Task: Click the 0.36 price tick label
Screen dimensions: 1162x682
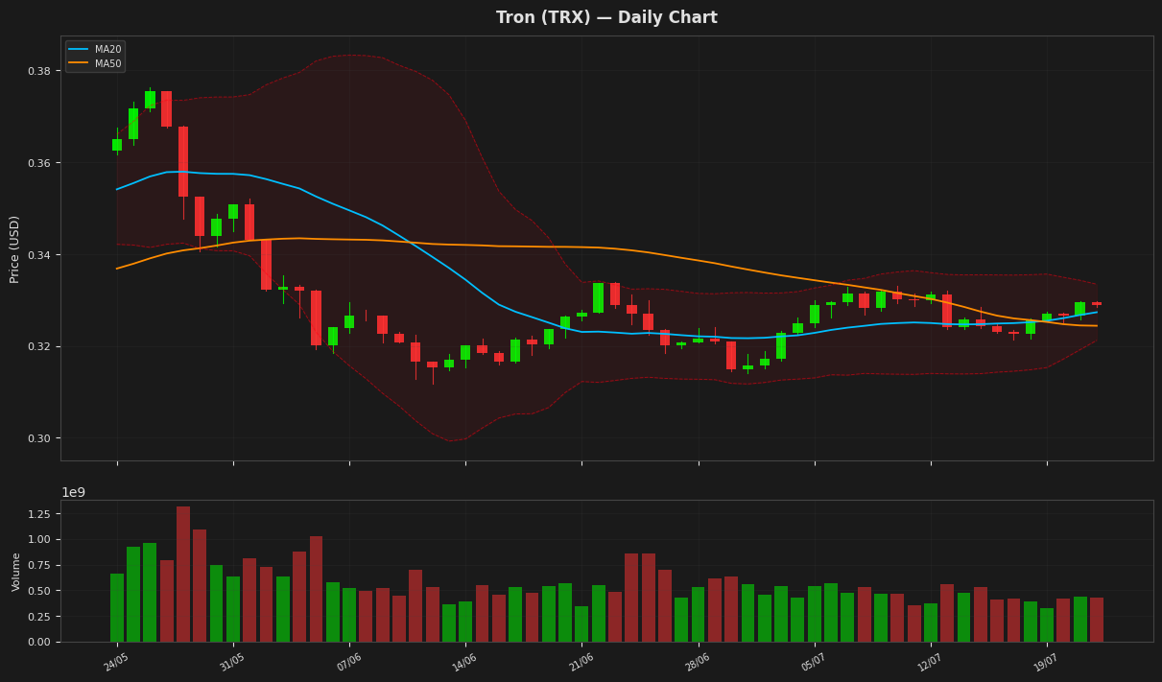Action: 39,163
